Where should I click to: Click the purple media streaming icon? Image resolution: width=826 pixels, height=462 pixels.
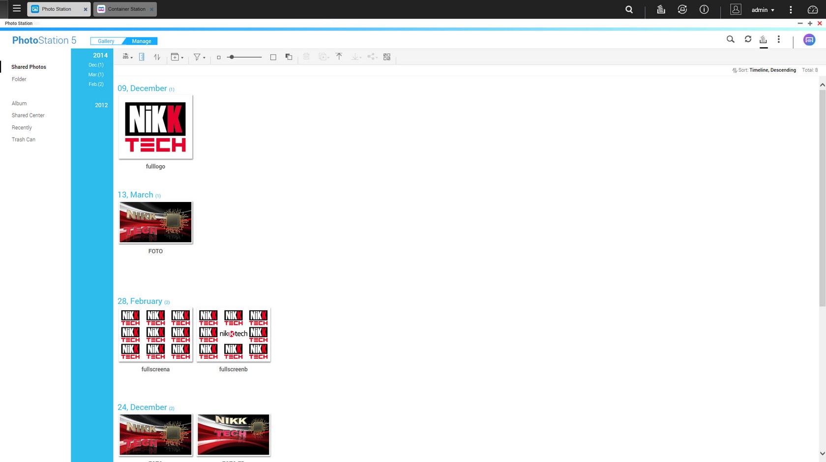pos(809,40)
